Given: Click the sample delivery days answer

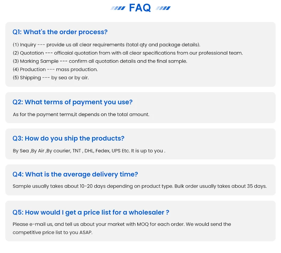Looking at the screenshot, I should 139,186.
